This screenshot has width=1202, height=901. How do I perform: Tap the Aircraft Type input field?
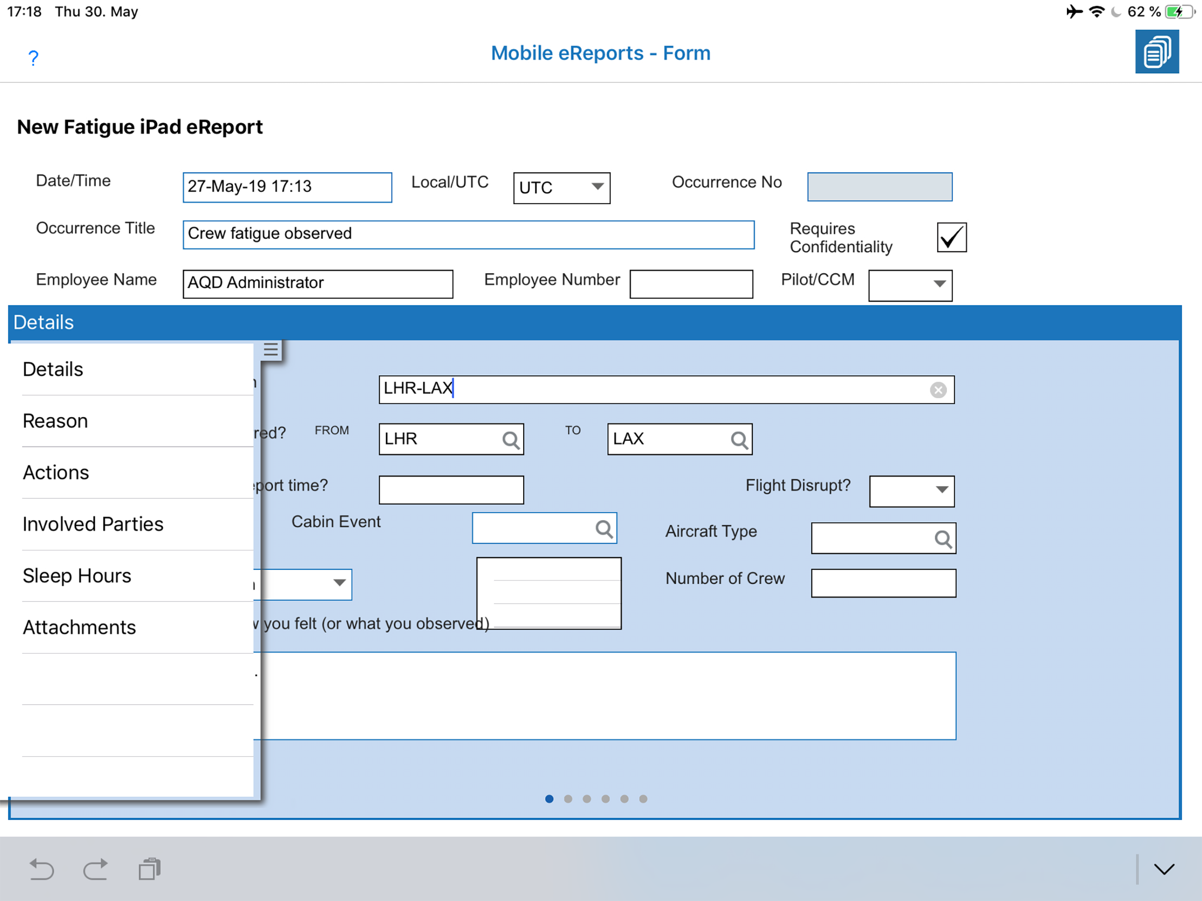point(883,538)
